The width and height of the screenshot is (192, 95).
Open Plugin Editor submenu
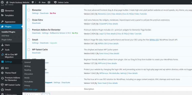7,40
